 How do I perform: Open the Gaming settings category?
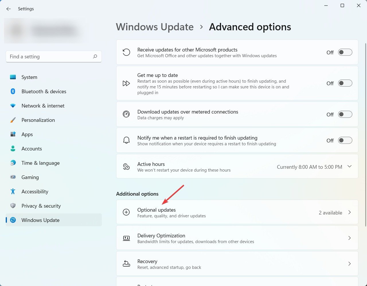pos(54,177)
